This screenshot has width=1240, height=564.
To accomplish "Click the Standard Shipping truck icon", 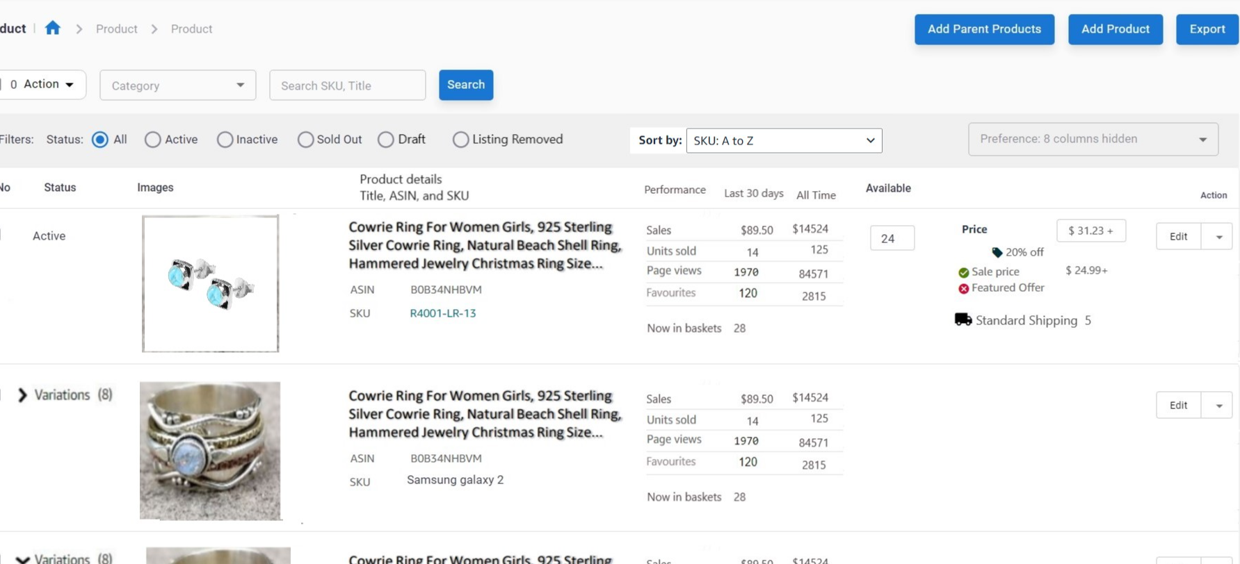I will point(963,320).
